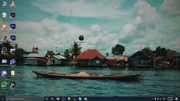Viewport: 180px width, 101px height.
Task: Select the Recycle Bin icon
Action: [x=4, y=16]
